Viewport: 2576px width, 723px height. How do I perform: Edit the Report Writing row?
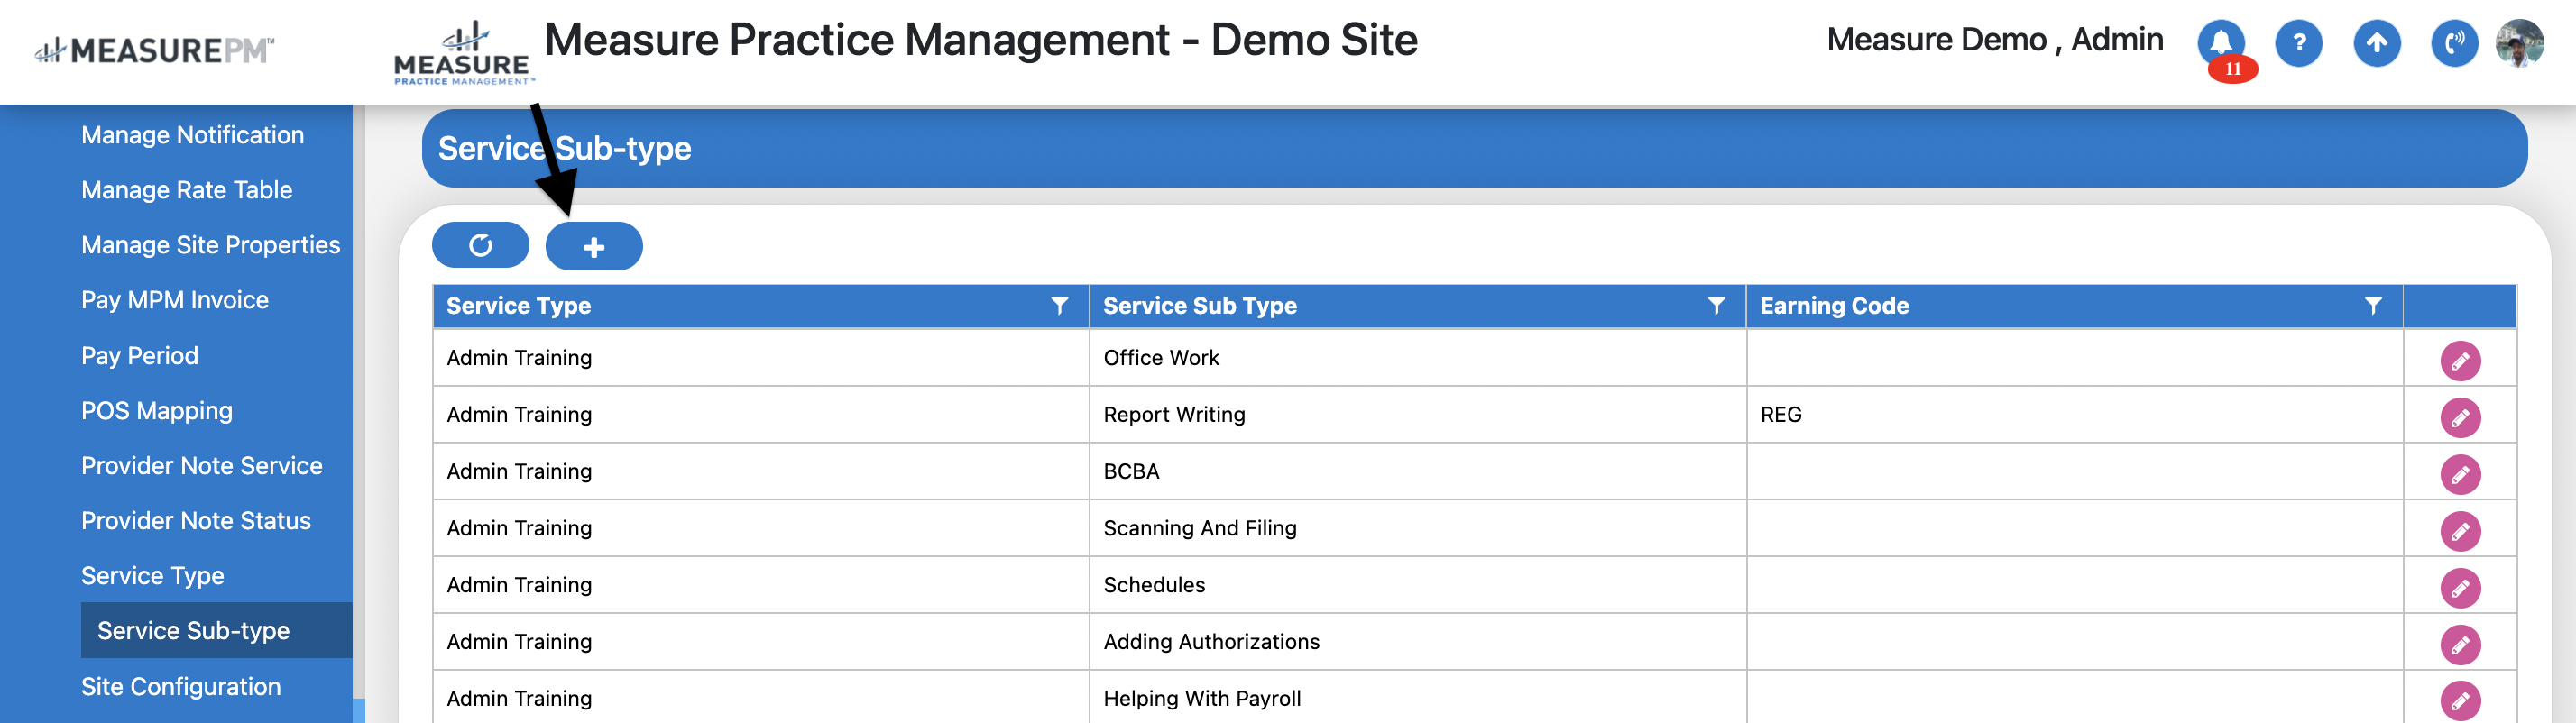click(2460, 418)
